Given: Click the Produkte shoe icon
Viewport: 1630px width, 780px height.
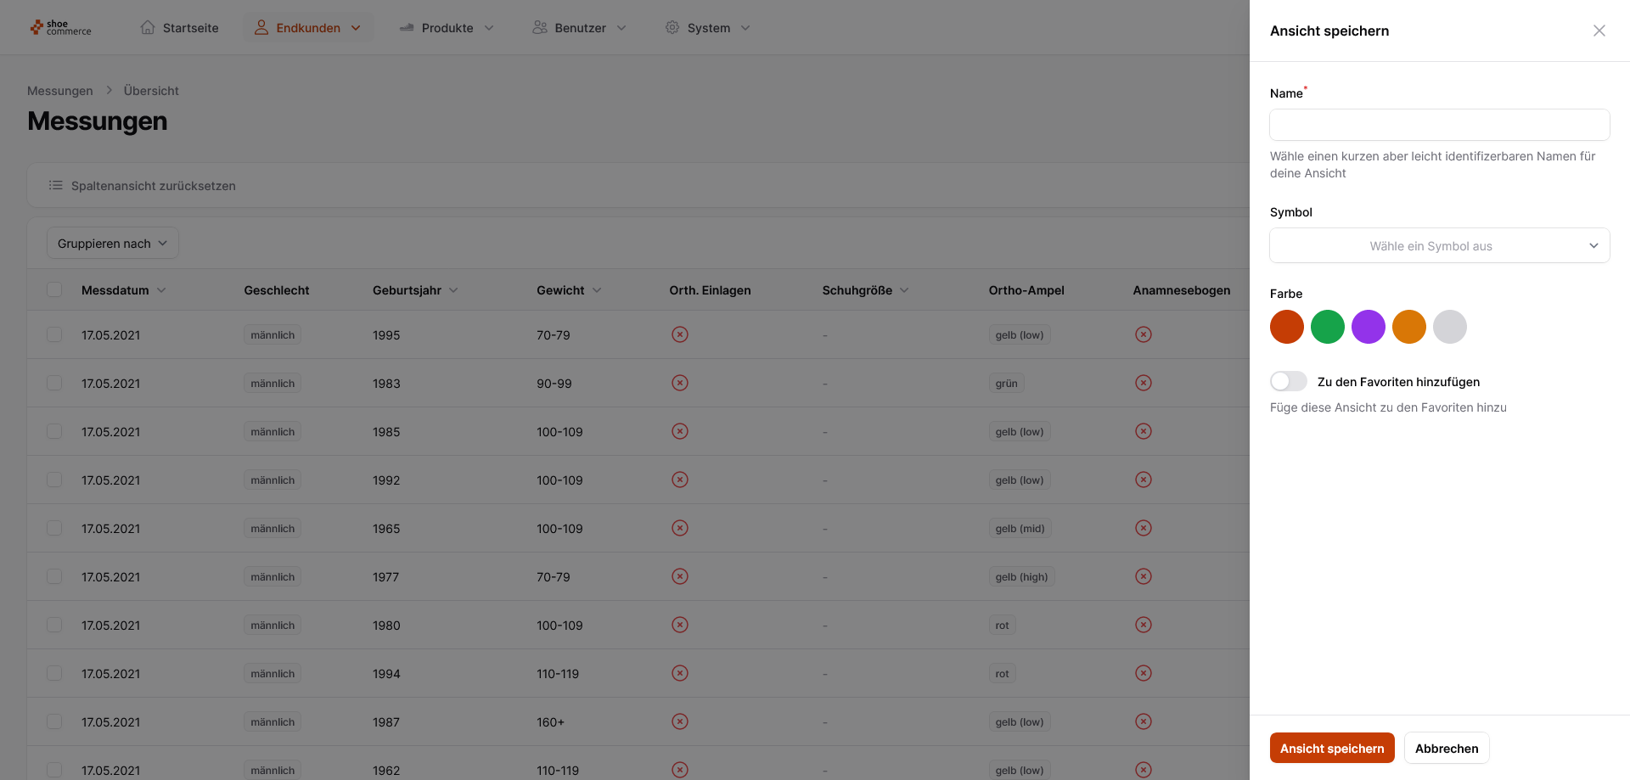Looking at the screenshot, I should (407, 27).
